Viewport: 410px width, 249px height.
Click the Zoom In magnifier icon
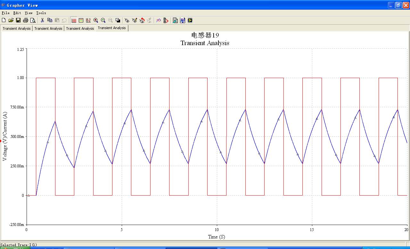96,20
